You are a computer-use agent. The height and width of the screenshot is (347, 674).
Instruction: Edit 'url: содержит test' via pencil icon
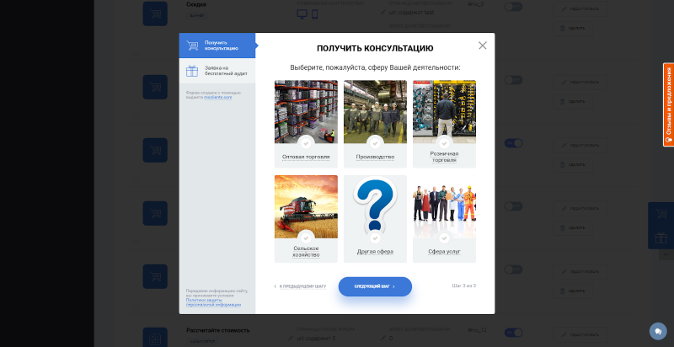click(x=383, y=12)
